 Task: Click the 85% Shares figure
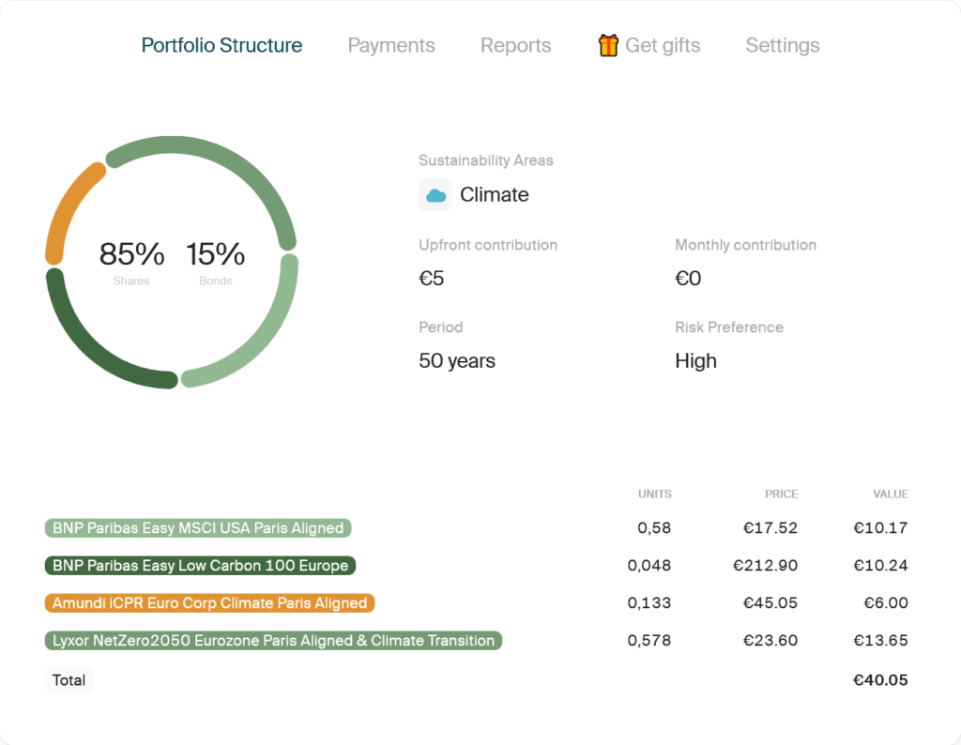pyautogui.click(x=131, y=262)
